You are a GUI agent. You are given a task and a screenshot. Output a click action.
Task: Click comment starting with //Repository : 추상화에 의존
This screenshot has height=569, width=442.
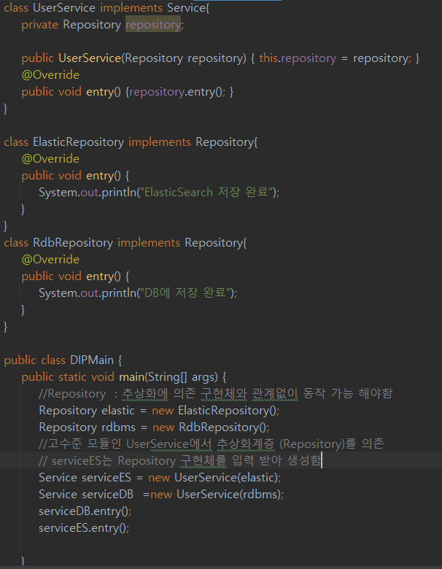point(216,393)
